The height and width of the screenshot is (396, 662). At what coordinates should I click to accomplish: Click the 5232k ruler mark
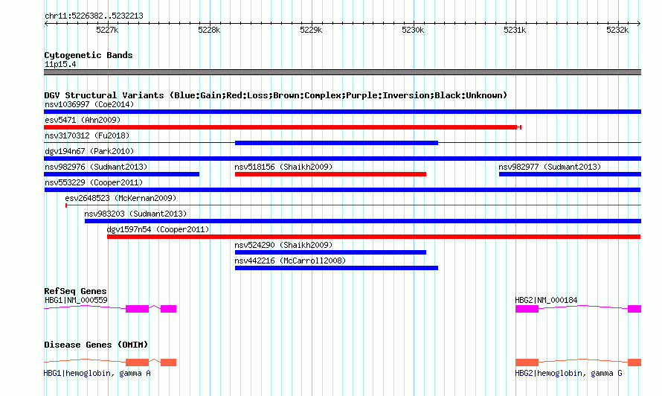[x=617, y=30]
